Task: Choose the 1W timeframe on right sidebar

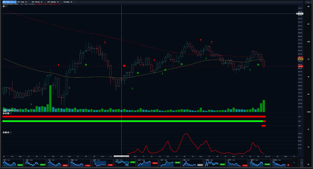Action: point(308,94)
